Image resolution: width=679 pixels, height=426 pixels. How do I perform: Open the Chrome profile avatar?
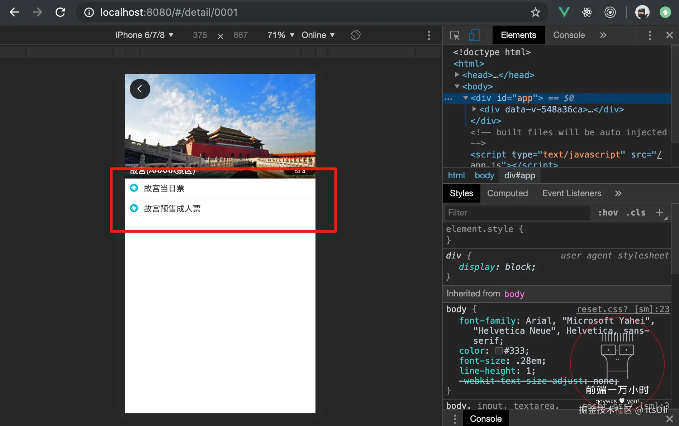(642, 13)
